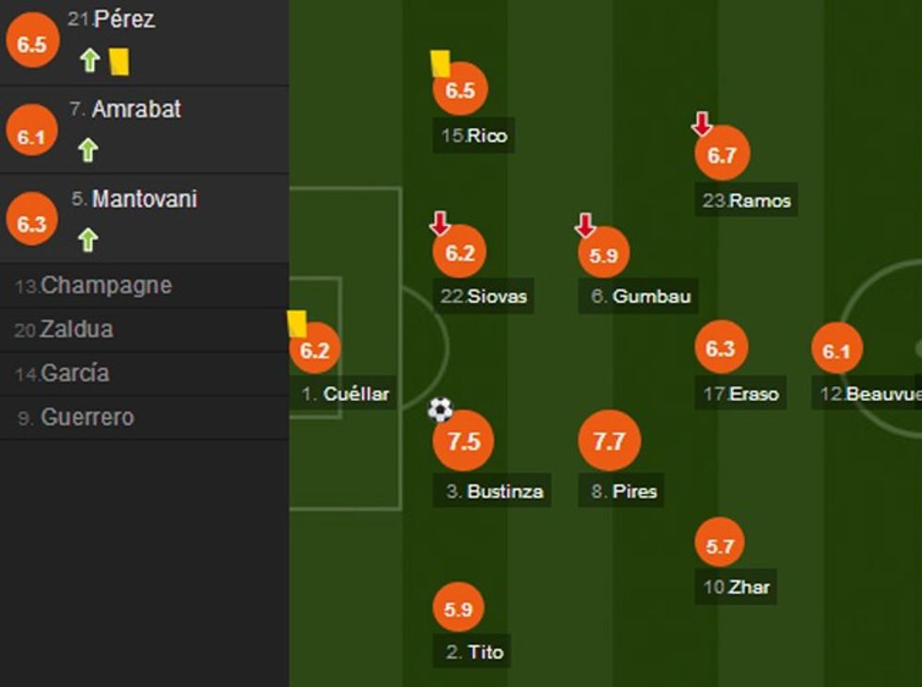Viewport: 922px width, 687px height.
Task: Click the red substitution arrow on Ramos
Action: point(702,123)
